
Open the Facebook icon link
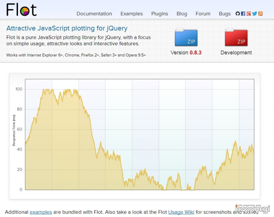pos(243,13)
